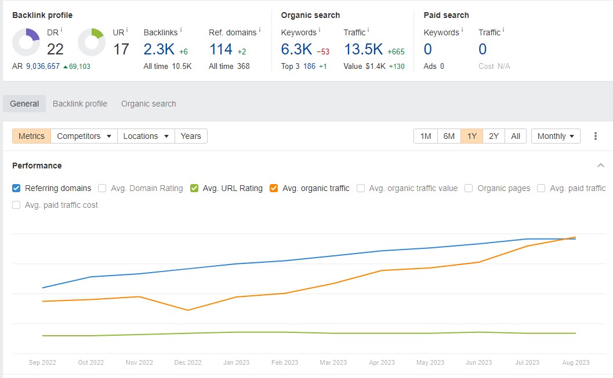Select the Years view button
613x378 pixels.
point(191,136)
